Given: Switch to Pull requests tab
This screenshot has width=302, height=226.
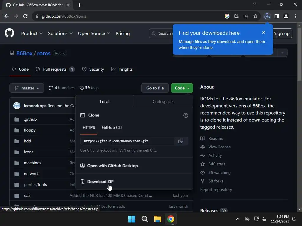Looking at the screenshot, I should 55,69.
